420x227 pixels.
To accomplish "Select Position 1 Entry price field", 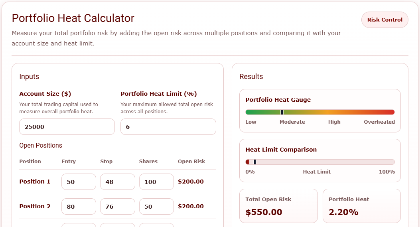I will 79,182.
